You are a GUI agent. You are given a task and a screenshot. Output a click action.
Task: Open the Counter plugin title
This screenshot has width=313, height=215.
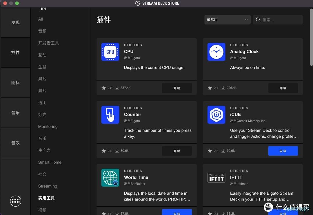click(x=132, y=114)
